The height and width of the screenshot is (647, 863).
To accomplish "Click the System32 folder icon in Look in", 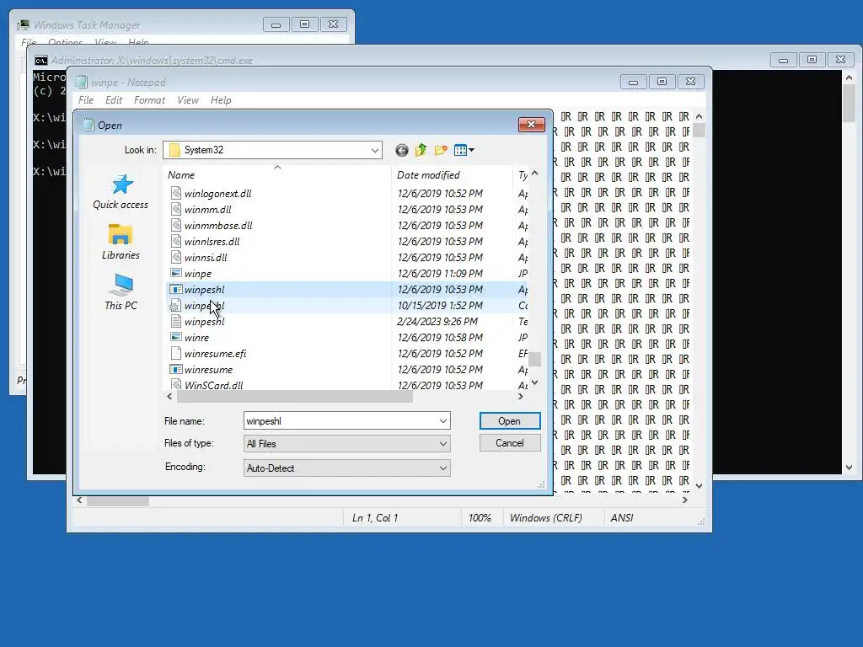I will 174,150.
